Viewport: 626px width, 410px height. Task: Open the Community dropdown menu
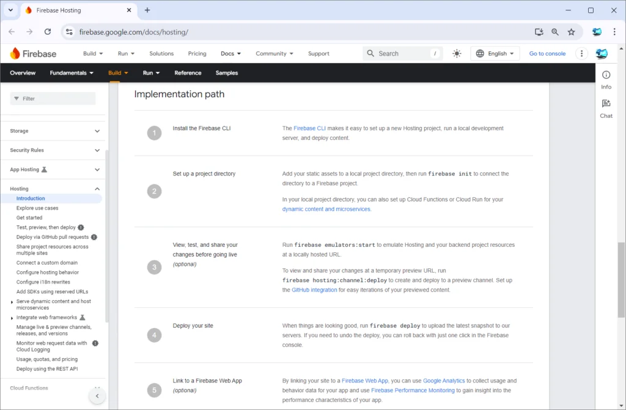(274, 54)
